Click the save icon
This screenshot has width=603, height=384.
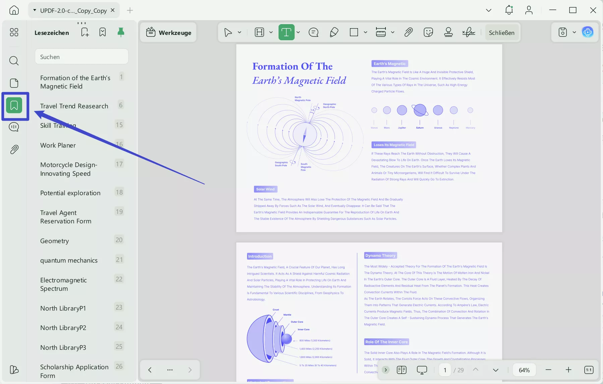[x=563, y=33]
